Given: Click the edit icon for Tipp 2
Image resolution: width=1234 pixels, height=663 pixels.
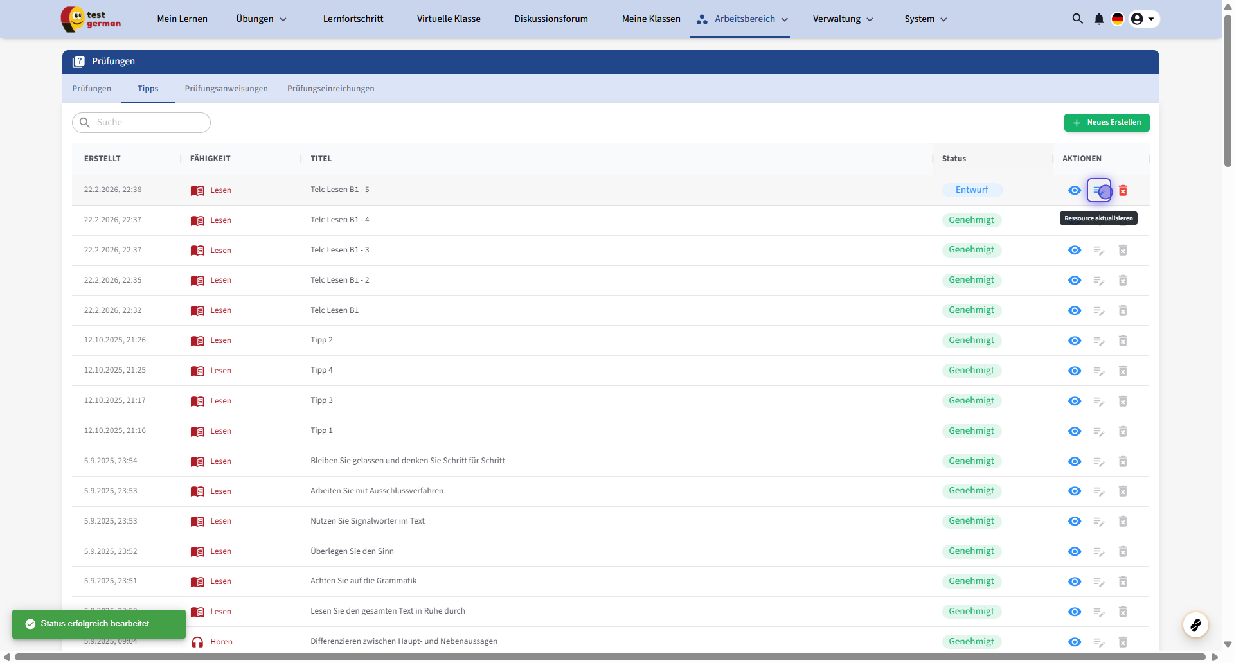Looking at the screenshot, I should [1099, 341].
